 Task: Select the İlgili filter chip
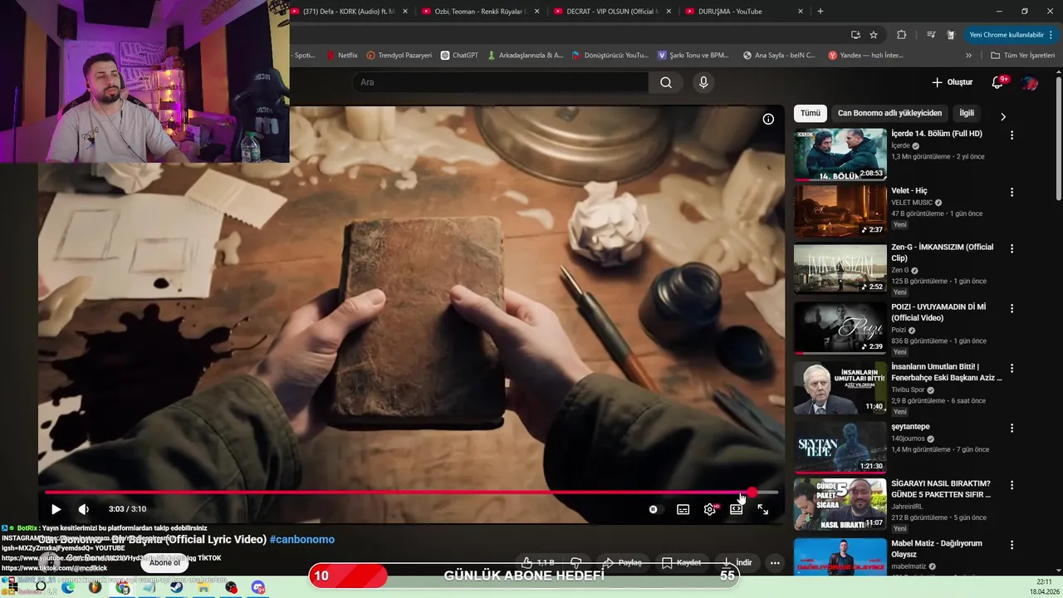click(x=967, y=113)
